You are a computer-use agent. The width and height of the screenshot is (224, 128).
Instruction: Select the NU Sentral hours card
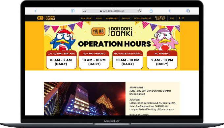click(162, 60)
